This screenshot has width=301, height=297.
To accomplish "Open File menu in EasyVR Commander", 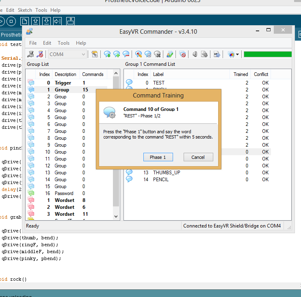I will (x=33, y=43).
